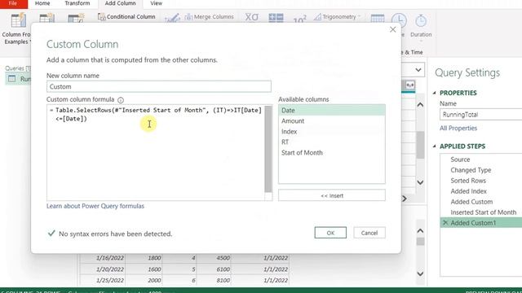This screenshot has width=522, height=293.
Task: Click the Date calendar ribbon icon
Action: point(378,19)
